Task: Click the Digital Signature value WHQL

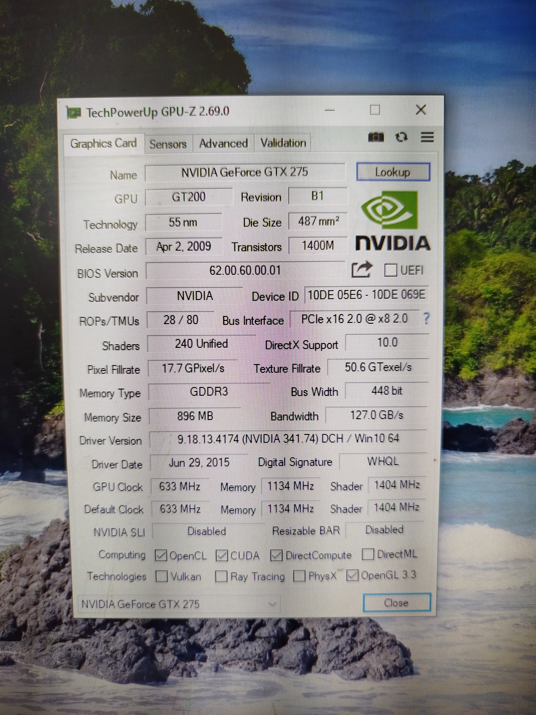Action: pyautogui.click(x=383, y=461)
